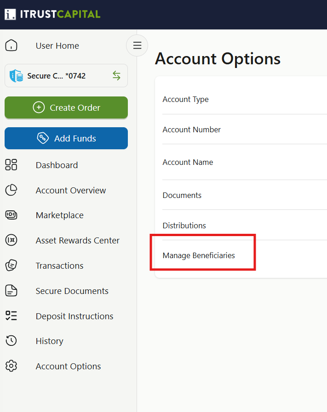
Task: Click the Account Overview pie chart icon
Action: tap(11, 190)
